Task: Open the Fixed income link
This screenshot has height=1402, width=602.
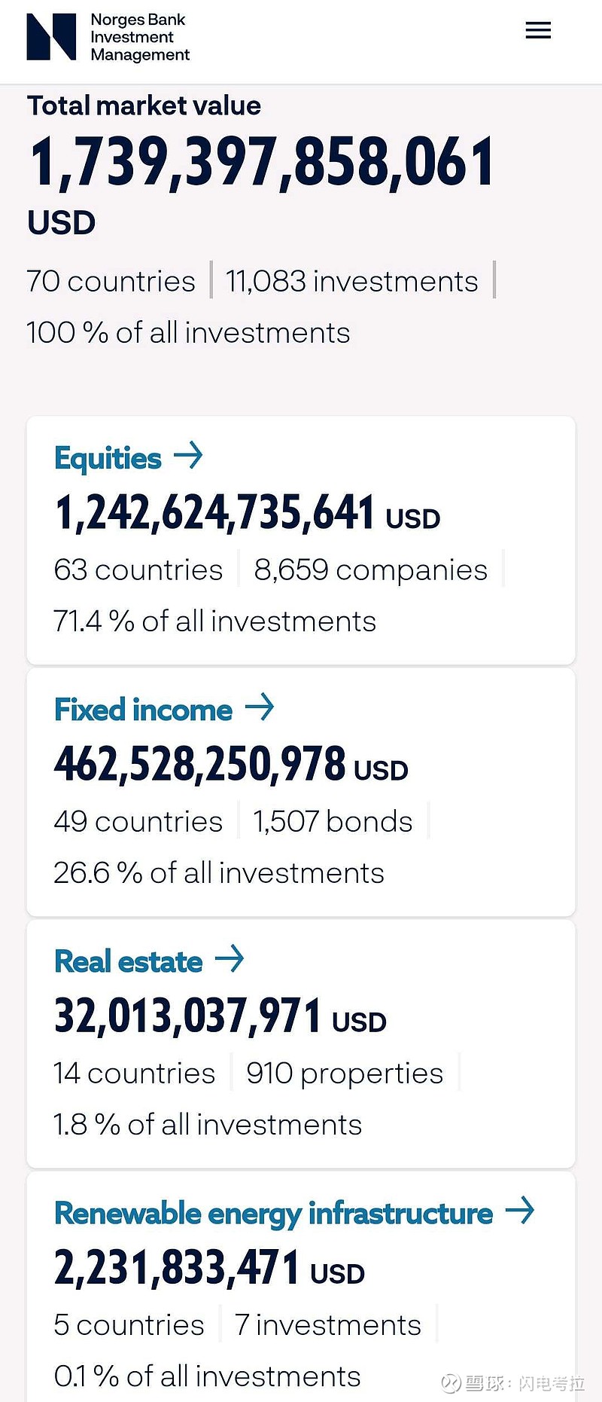Action: (143, 710)
